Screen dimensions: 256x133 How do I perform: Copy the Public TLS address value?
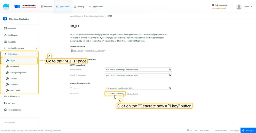(x=170, y=75)
